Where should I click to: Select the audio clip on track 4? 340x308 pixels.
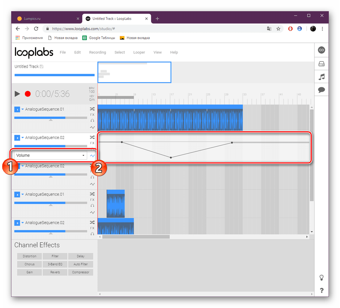tap(115, 204)
